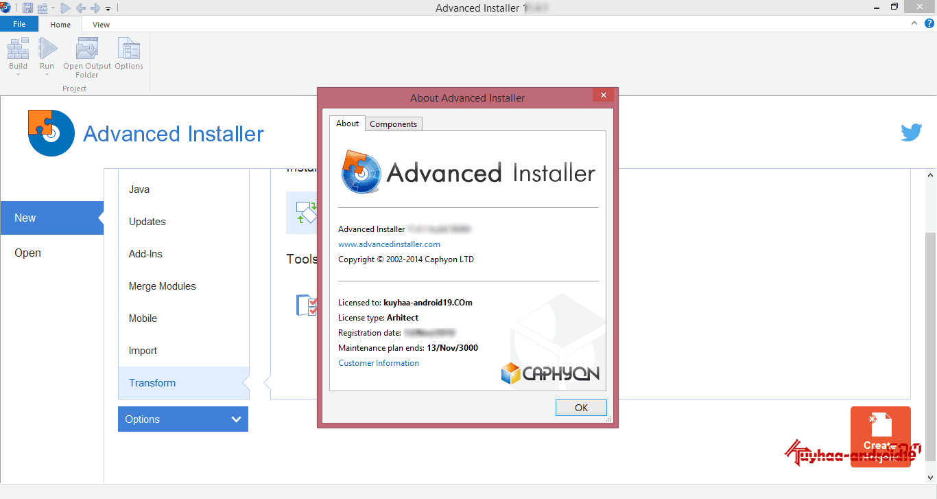Click the Advanced Installer disc logo in About dialog

click(361, 171)
